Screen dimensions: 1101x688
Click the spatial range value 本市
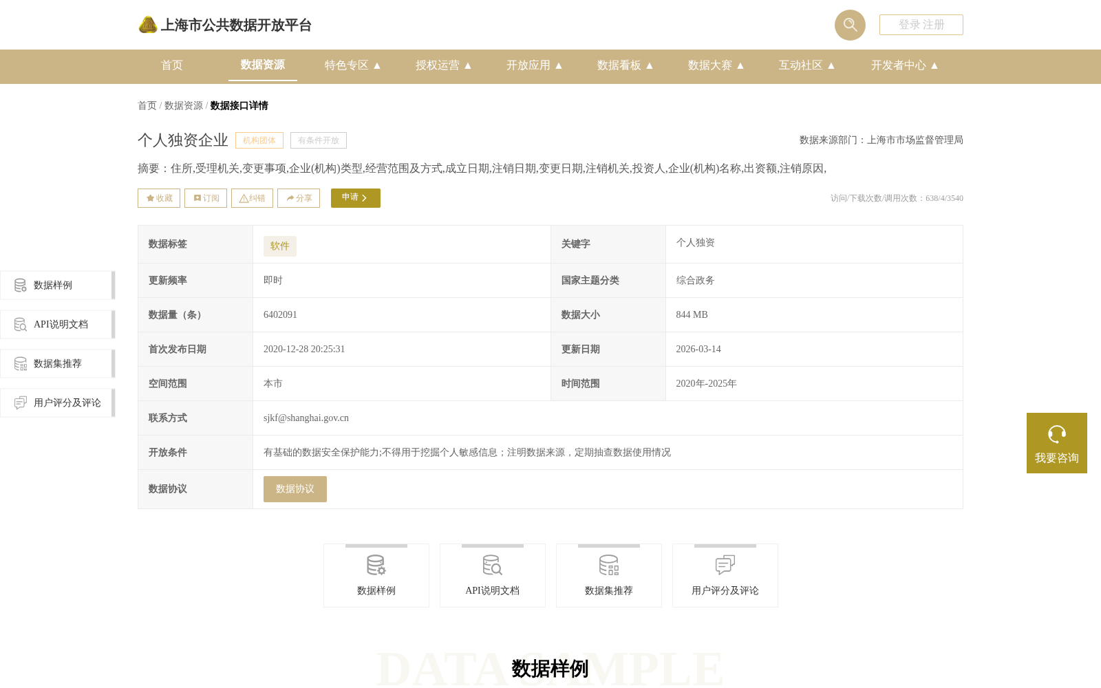[x=273, y=383]
